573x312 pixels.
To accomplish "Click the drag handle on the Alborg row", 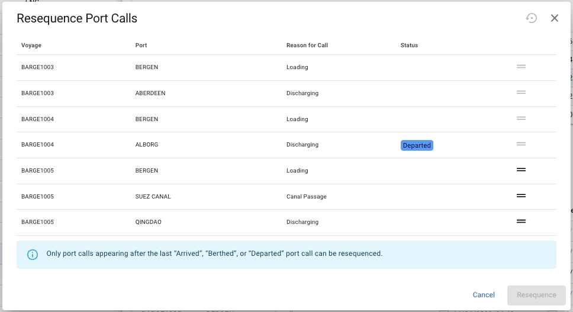I will (521, 144).
